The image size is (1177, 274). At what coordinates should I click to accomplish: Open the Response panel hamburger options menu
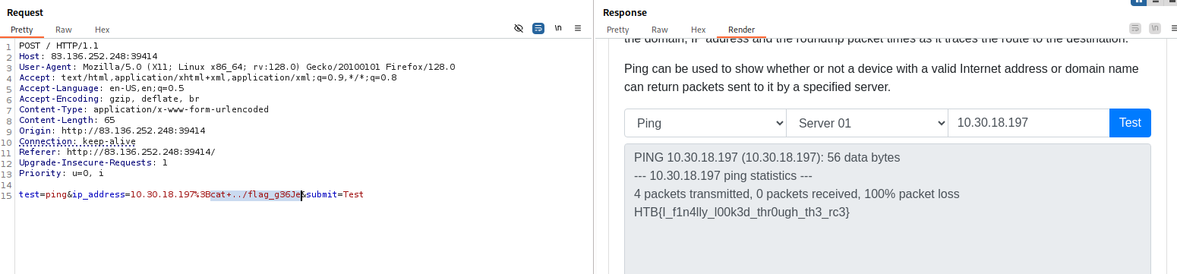pos(1171,28)
